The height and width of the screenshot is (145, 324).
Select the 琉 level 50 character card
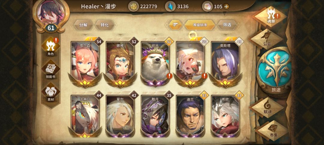(190, 63)
